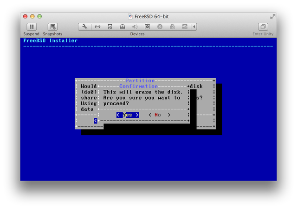This screenshot has width=297, height=209.
Task: Click the CD/DVD drive device icon
Action: pyautogui.click(x=123, y=27)
